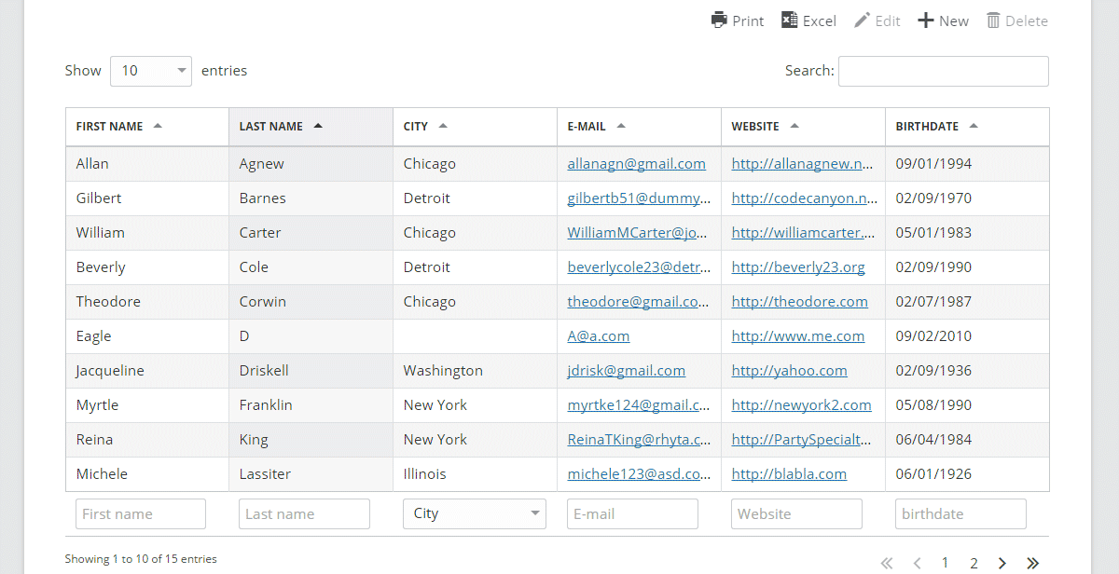The image size is (1119, 574).
Task: Select page 1 in pagination
Action: pos(945,563)
